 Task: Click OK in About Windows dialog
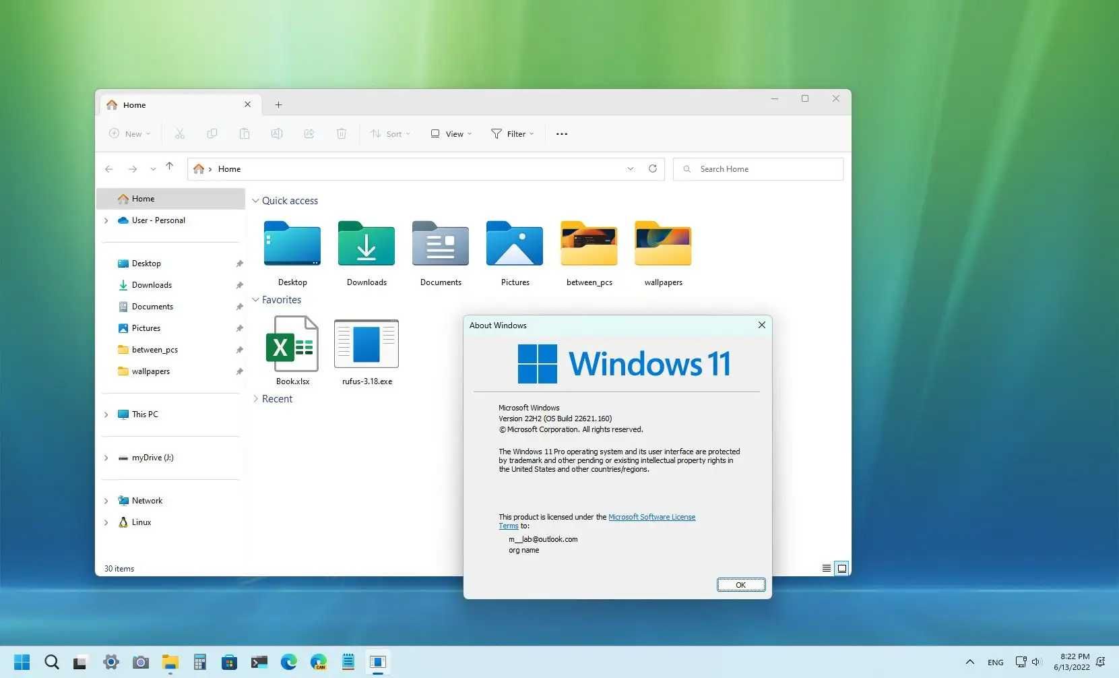(x=740, y=584)
